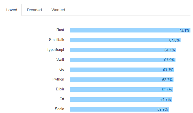Select the Elixir language label
The image size is (193, 113).
(60, 89)
